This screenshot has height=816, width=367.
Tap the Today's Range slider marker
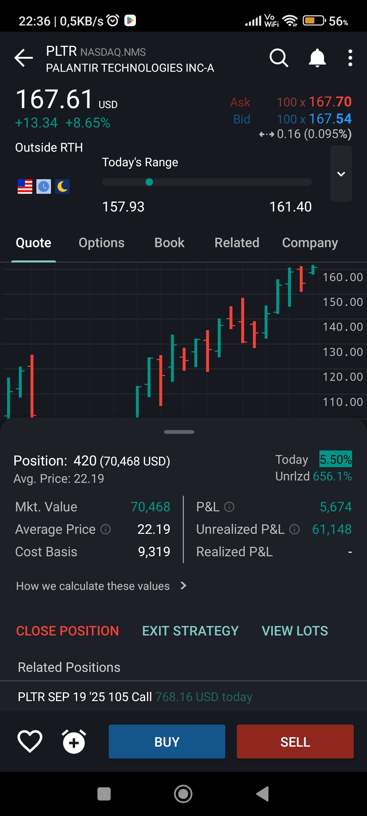pos(149,182)
